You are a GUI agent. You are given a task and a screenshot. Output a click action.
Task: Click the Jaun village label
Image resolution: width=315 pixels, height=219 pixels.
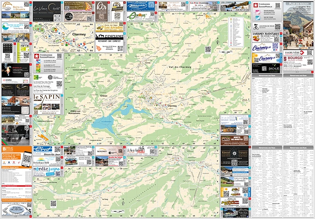(x=170, y=154)
